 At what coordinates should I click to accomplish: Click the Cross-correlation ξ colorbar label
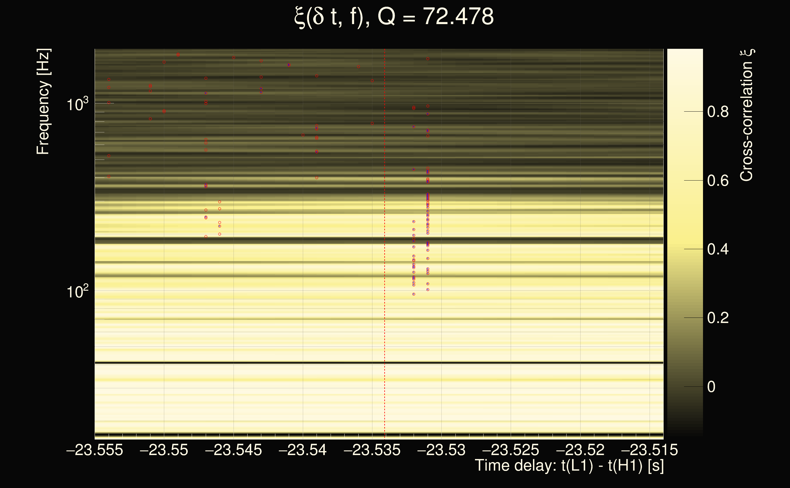(747, 115)
